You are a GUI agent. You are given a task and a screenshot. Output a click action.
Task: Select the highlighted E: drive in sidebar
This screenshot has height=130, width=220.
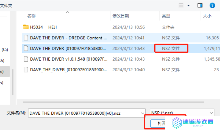coord(5,72)
